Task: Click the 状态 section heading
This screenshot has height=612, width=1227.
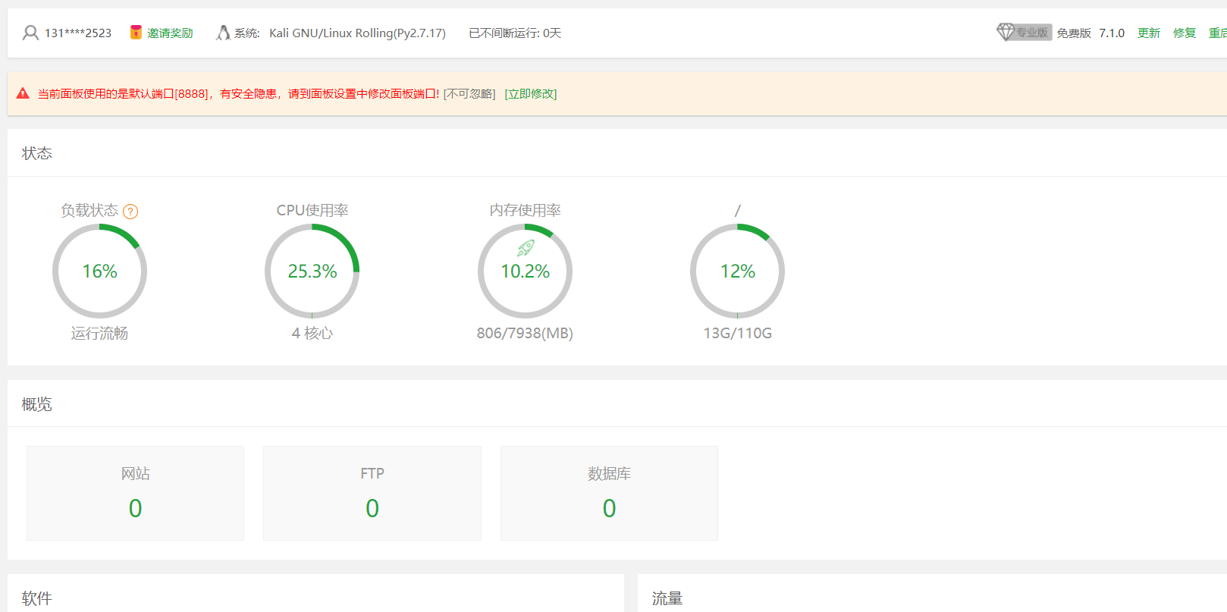Action: (x=36, y=153)
